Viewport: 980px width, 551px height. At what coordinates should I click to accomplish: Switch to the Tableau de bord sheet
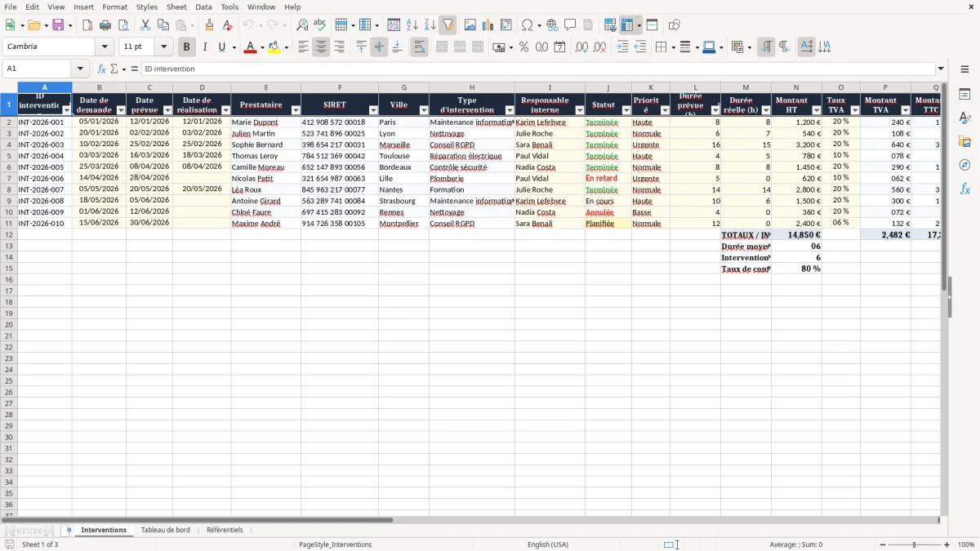(x=166, y=531)
